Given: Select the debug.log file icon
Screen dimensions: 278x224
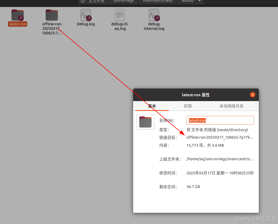Looking at the screenshot, I should click(86, 15).
